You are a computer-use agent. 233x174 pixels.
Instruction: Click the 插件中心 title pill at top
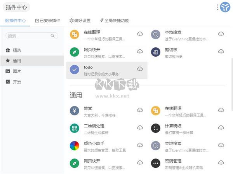[x=16, y=7]
